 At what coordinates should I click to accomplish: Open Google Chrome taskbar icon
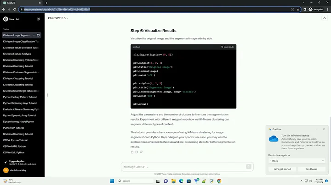(219, 181)
